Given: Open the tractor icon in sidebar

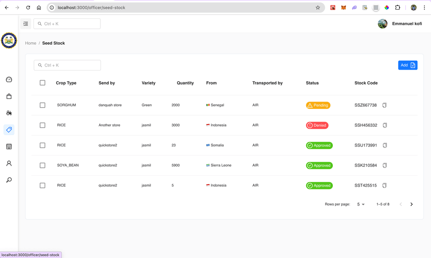Looking at the screenshot, I should pyautogui.click(x=9, y=113).
